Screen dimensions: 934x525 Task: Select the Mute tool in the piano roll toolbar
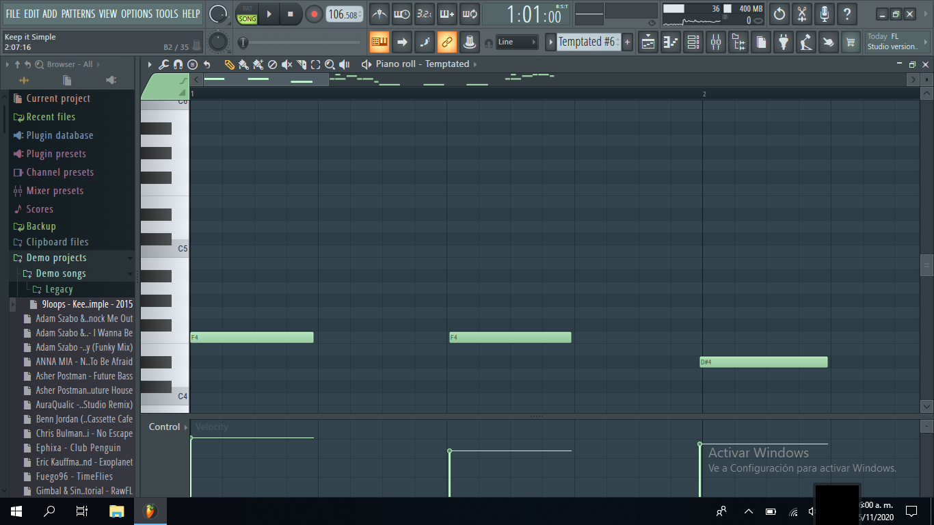(287, 64)
